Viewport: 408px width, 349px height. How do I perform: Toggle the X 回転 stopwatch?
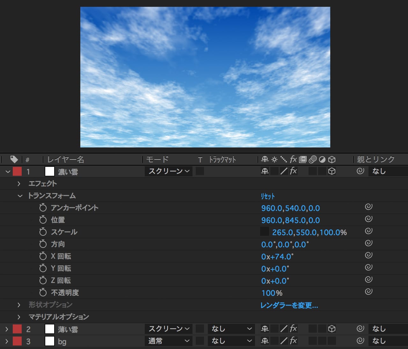click(x=43, y=256)
